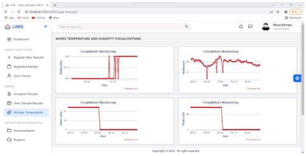Open Documentation in sidebar
The height and width of the screenshot is (156, 306).
21,130
